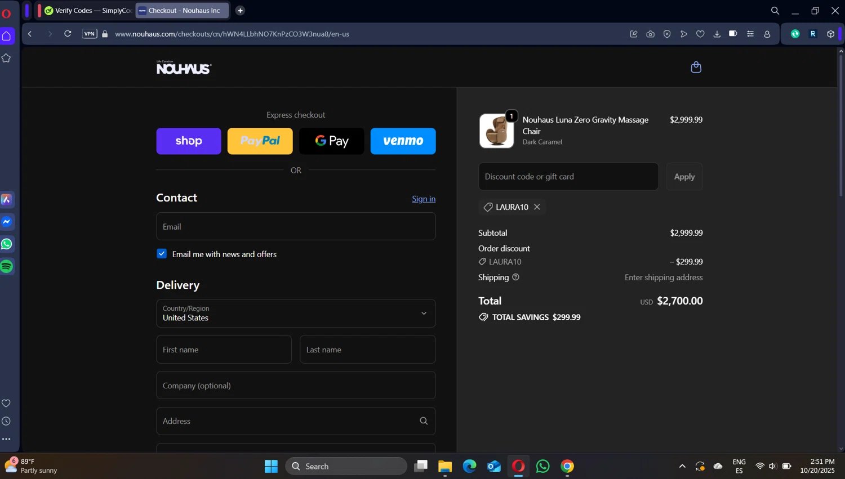The width and height of the screenshot is (845, 479).
Task: Open Microsoft Edge from the taskbar
Action: (x=469, y=466)
